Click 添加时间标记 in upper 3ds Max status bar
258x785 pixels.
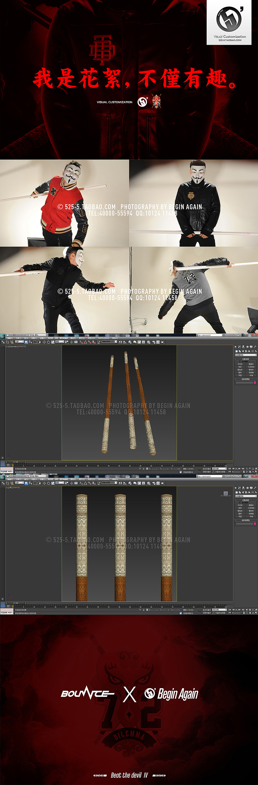click(x=188, y=472)
